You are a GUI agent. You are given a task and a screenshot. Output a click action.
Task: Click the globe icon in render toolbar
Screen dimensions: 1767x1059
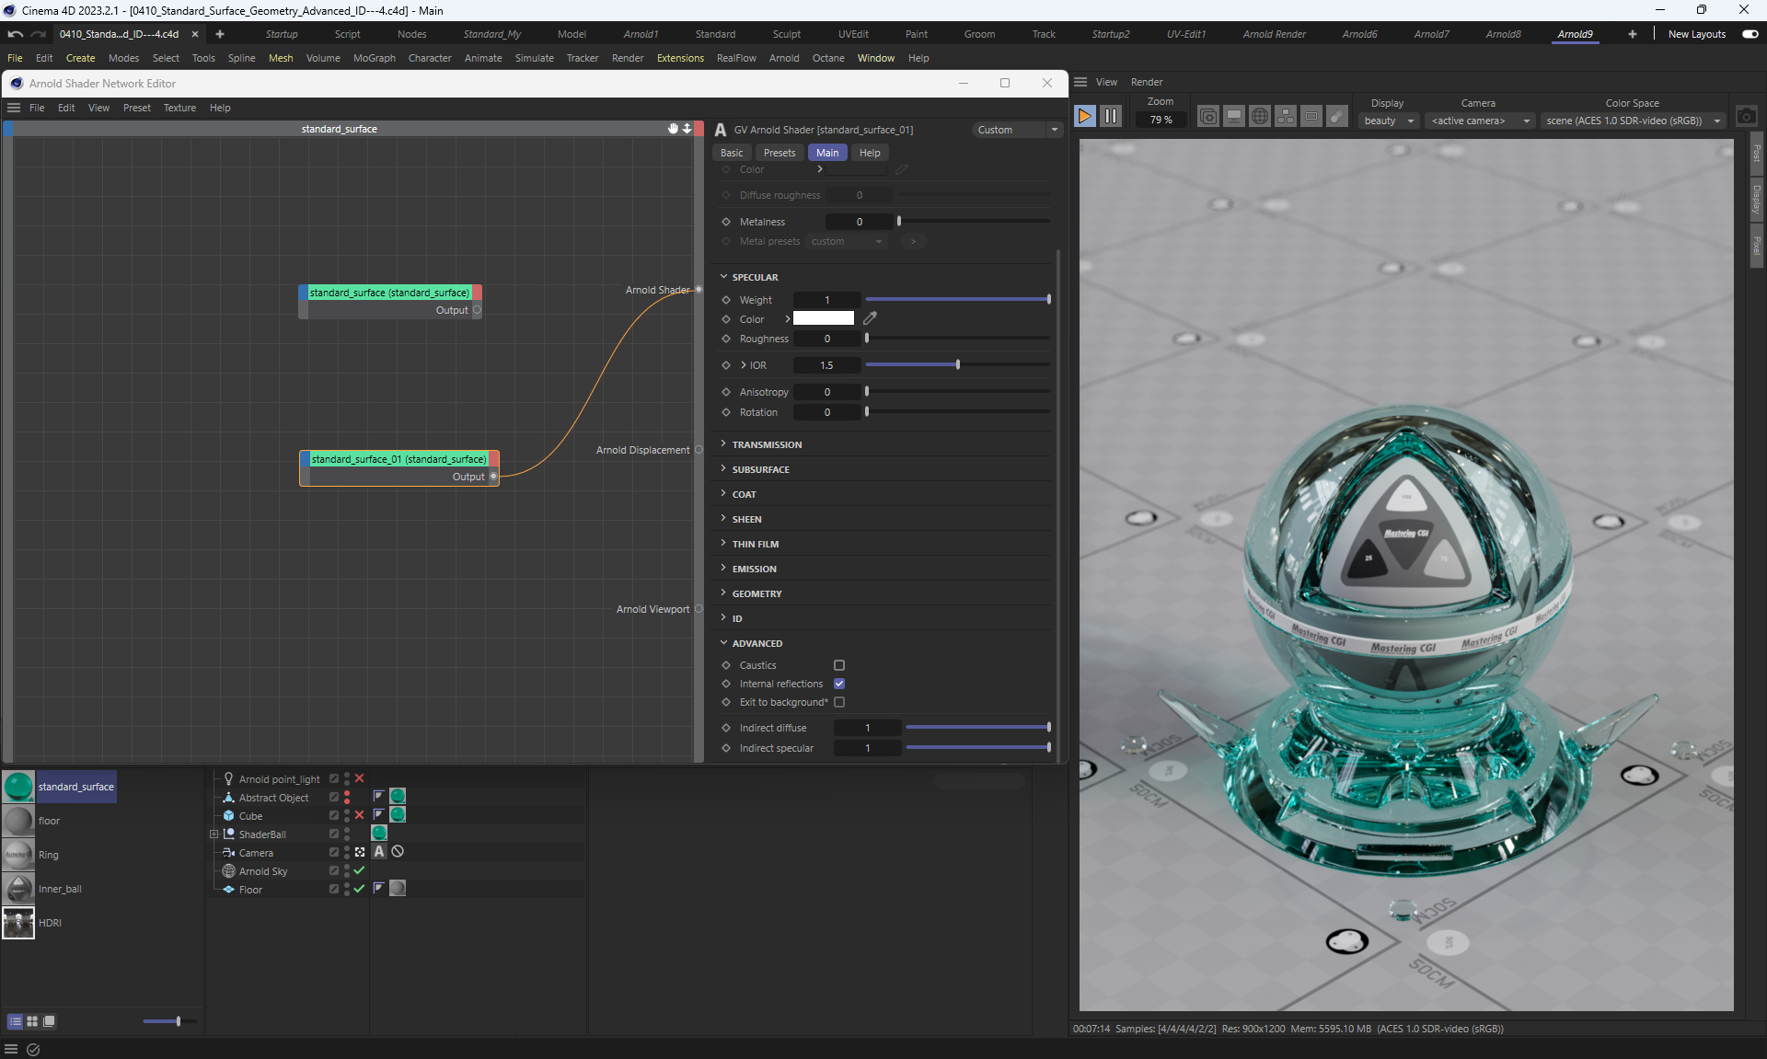(1260, 117)
